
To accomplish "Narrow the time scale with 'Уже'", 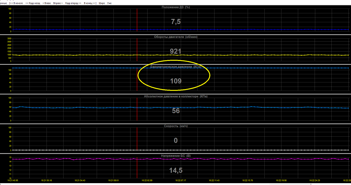I will tap(109, 3).
